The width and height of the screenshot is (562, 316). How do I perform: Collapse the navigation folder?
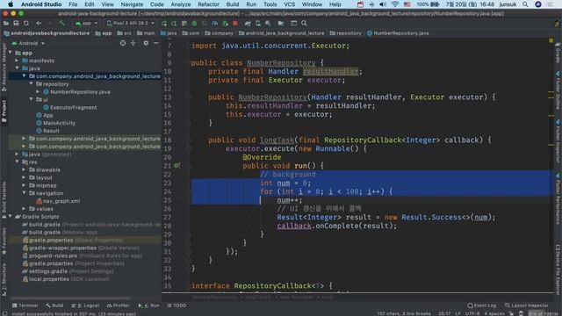pos(24,193)
